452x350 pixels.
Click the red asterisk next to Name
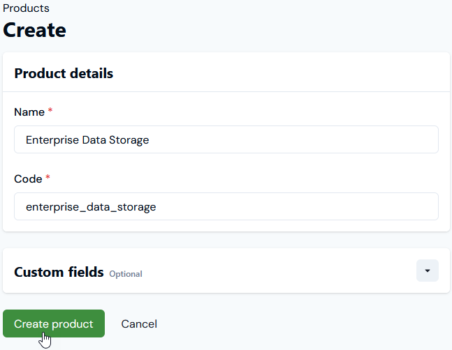[50, 112]
